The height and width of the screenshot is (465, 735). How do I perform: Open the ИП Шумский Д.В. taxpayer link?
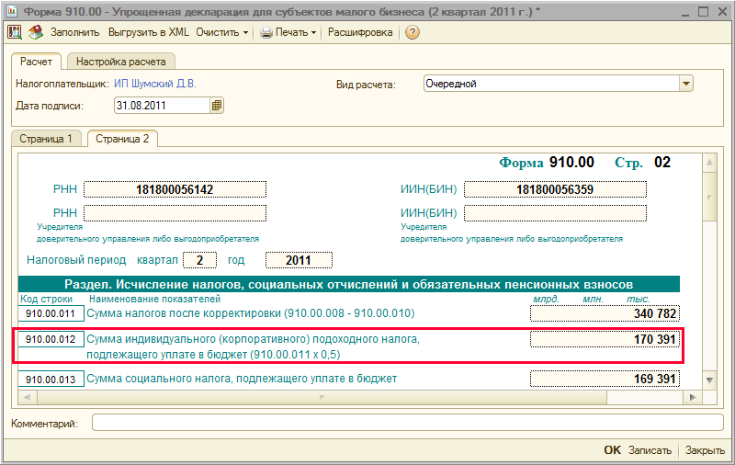(x=155, y=84)
